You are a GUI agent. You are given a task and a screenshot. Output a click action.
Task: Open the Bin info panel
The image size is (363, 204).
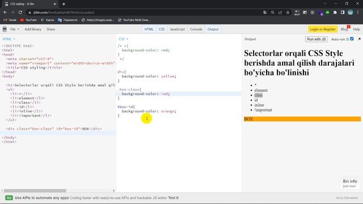350,183
